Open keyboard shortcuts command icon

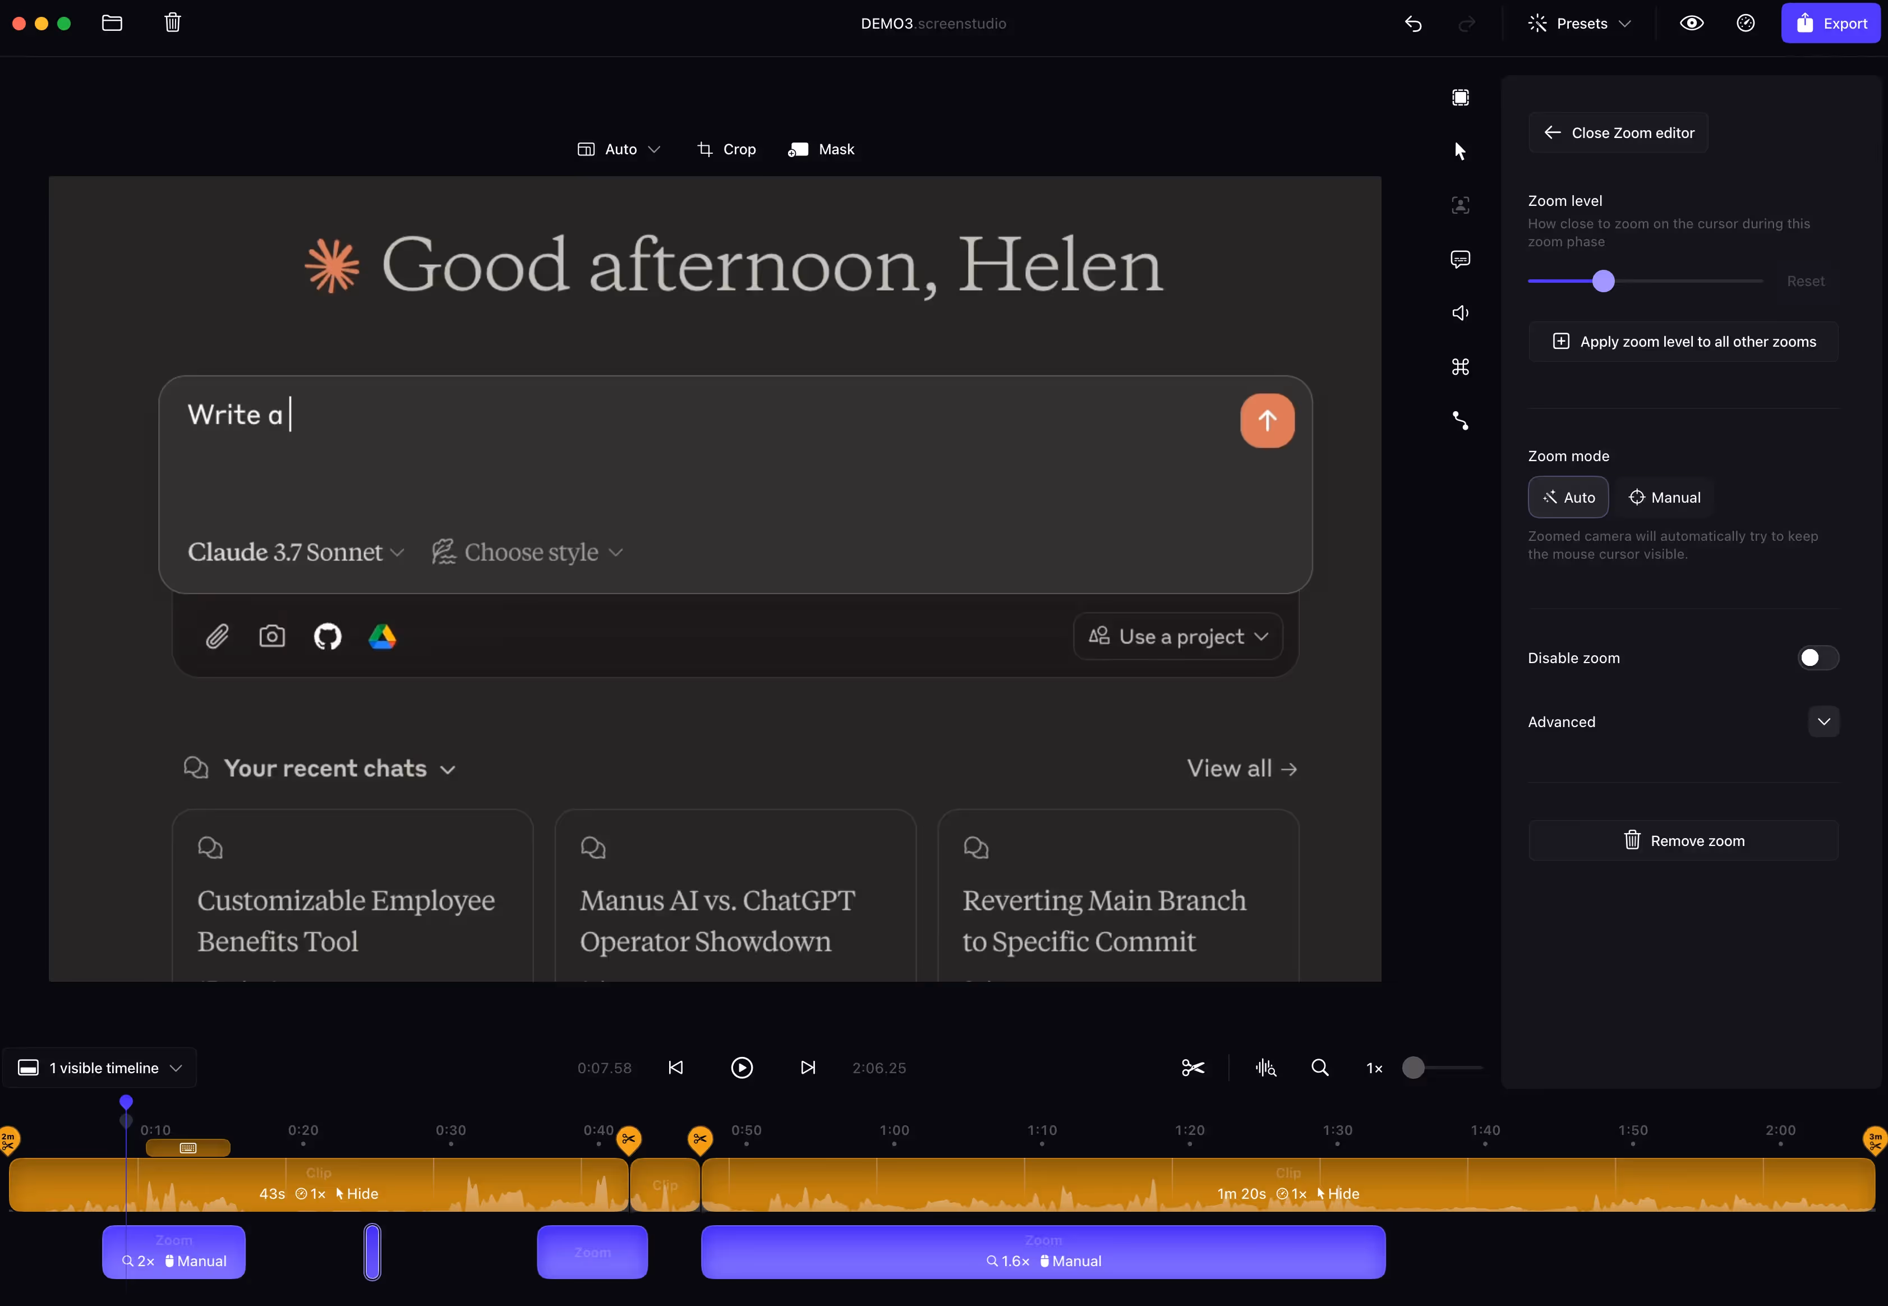click(x=1460, y=366)
